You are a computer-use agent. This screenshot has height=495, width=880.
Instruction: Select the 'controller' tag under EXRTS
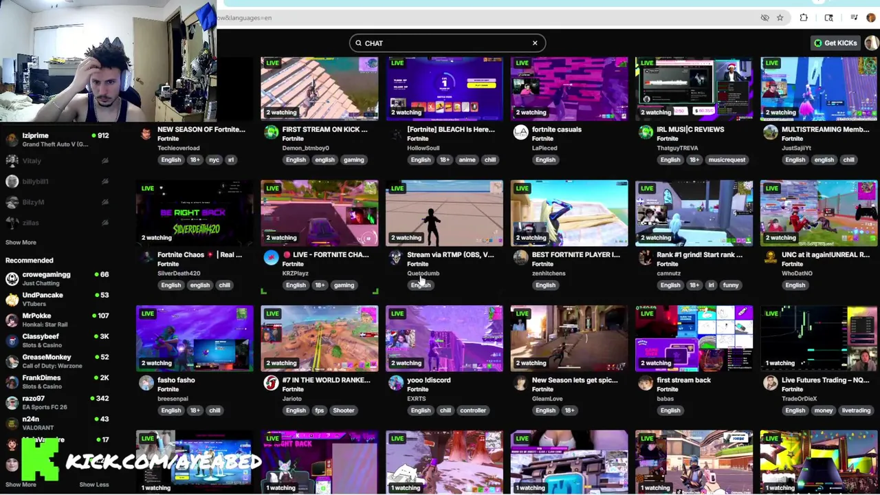[x=473, y=410]
